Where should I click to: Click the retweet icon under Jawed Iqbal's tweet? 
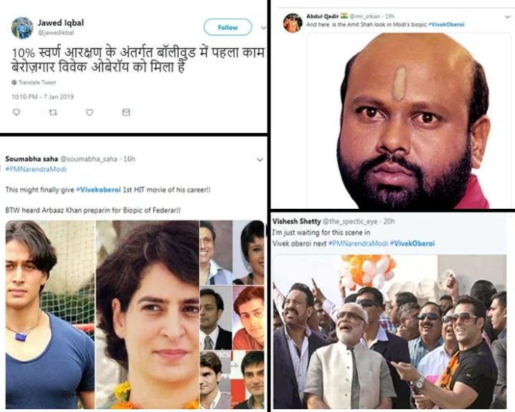[53, 112]
